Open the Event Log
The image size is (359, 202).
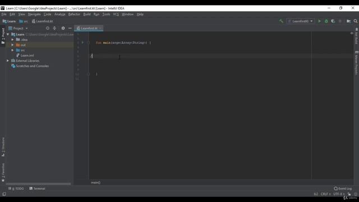coord(343,189)
